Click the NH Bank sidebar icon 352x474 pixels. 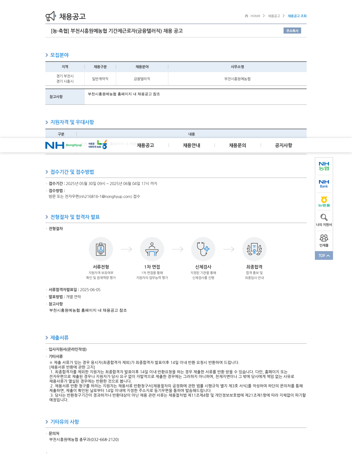(324, 184)
